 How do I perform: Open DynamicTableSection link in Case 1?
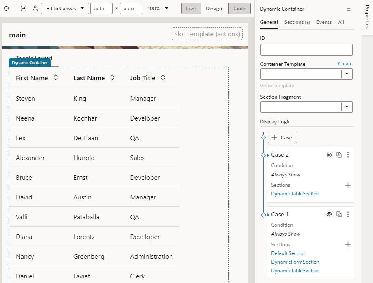pos(295,271)
